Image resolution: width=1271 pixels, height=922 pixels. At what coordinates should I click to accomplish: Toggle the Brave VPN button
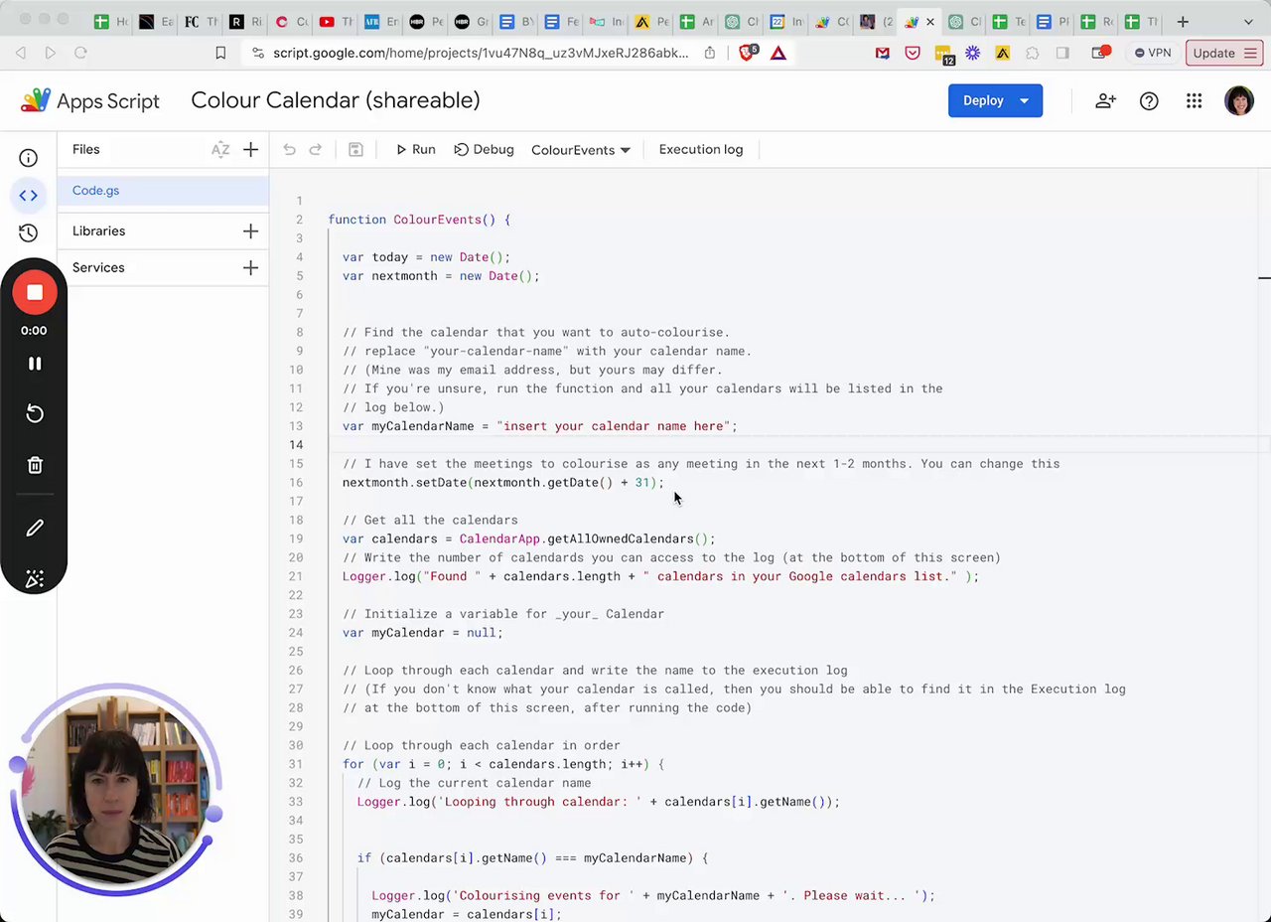click(1154, 53)
